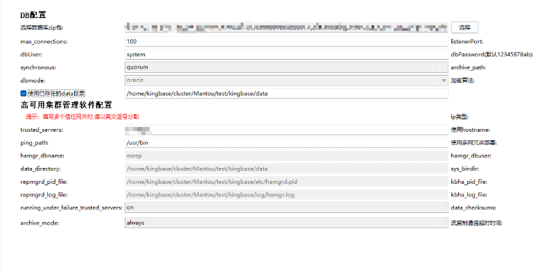The width and height of the screenshot is (533, 274).
Task: Click the synchronous label
Action: coord(38,67)
